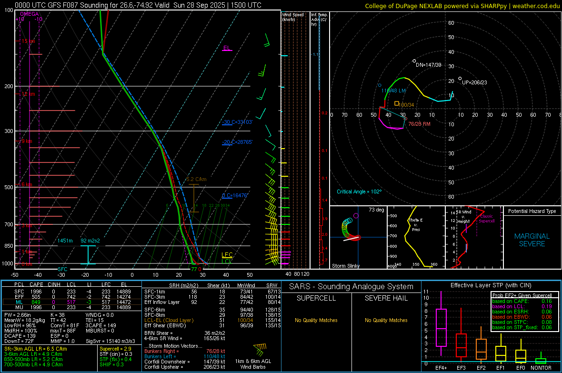
Task: Click the 5.2 C/km lapse rate label
Action: click(x=196, y=179)
